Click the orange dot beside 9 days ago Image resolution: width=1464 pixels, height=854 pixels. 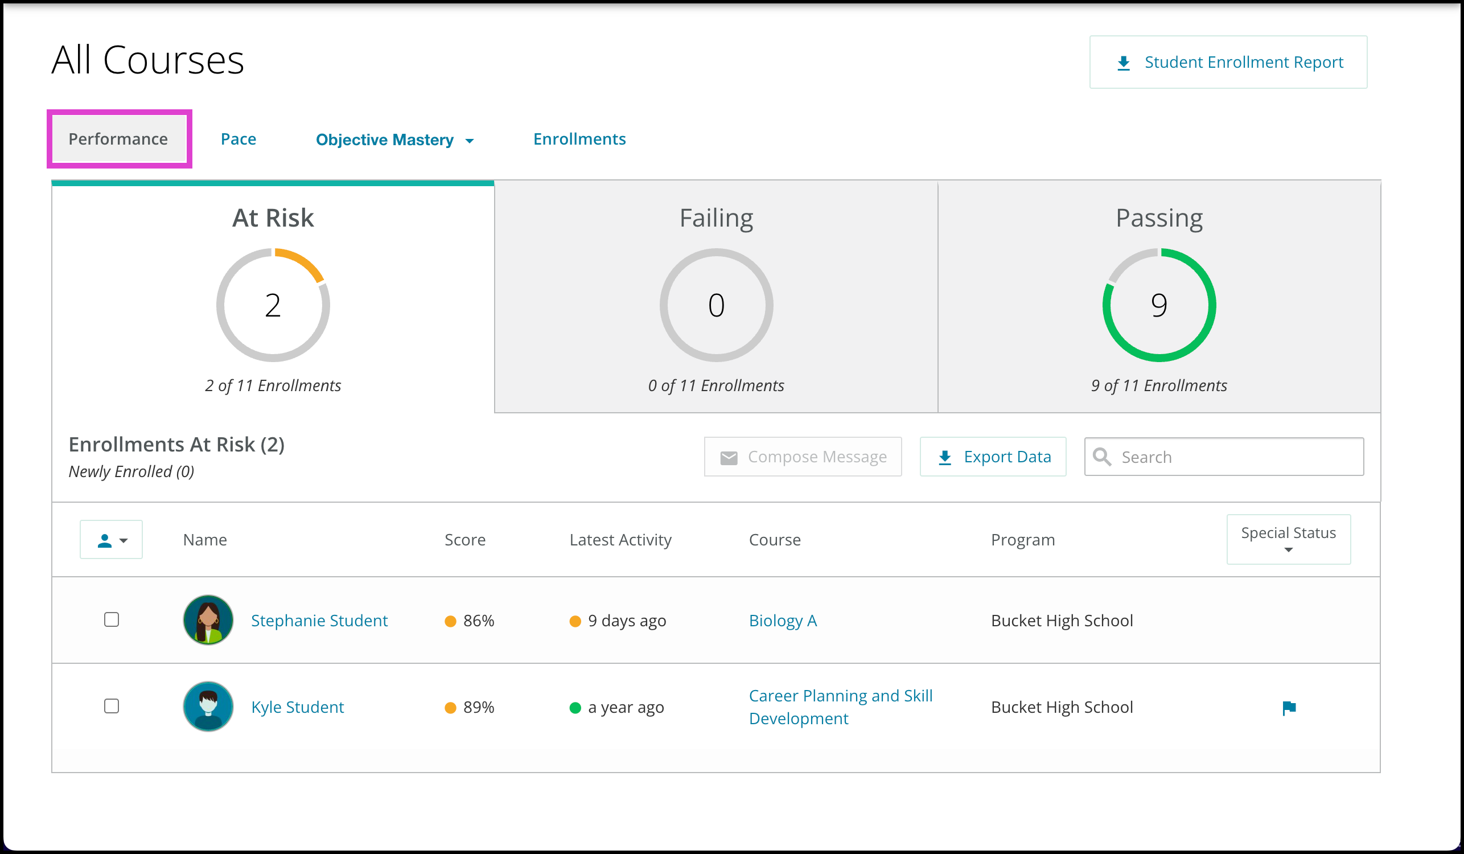click(x=575, y=621)
